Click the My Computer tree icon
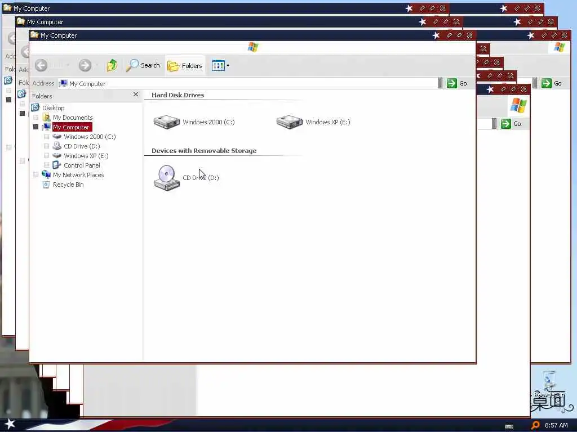Screen dimensions: 577x432 coord(46,127)
